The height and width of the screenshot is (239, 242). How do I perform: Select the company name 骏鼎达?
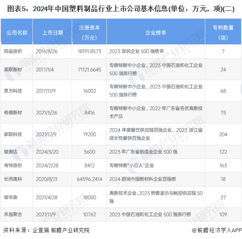11,152
